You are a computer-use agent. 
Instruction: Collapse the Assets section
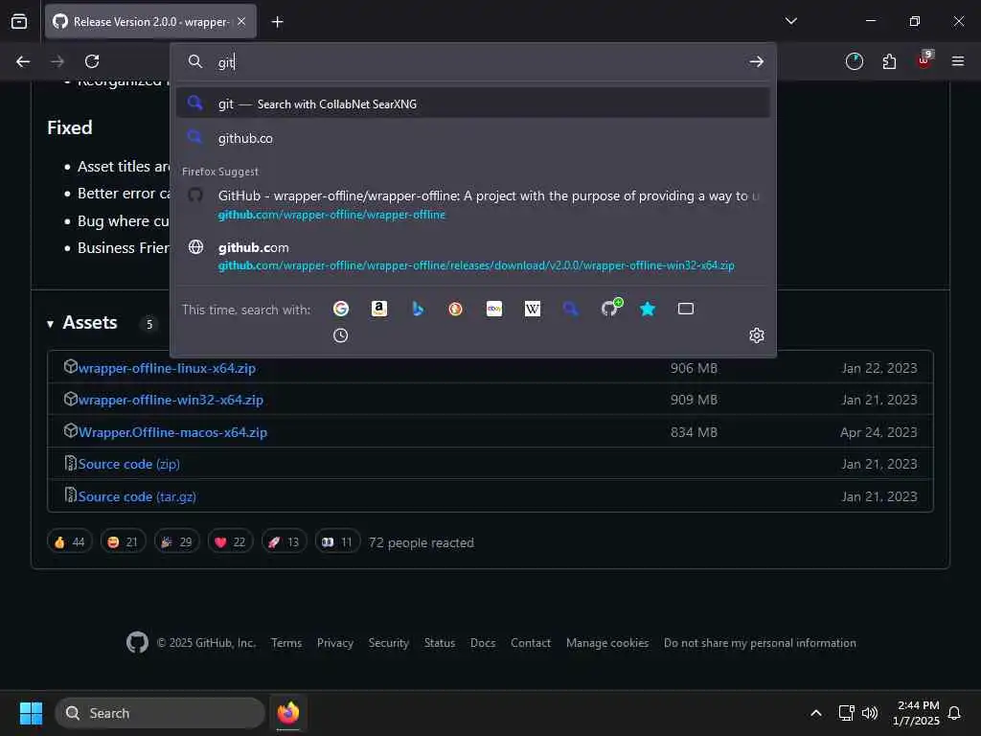(82, 323)
